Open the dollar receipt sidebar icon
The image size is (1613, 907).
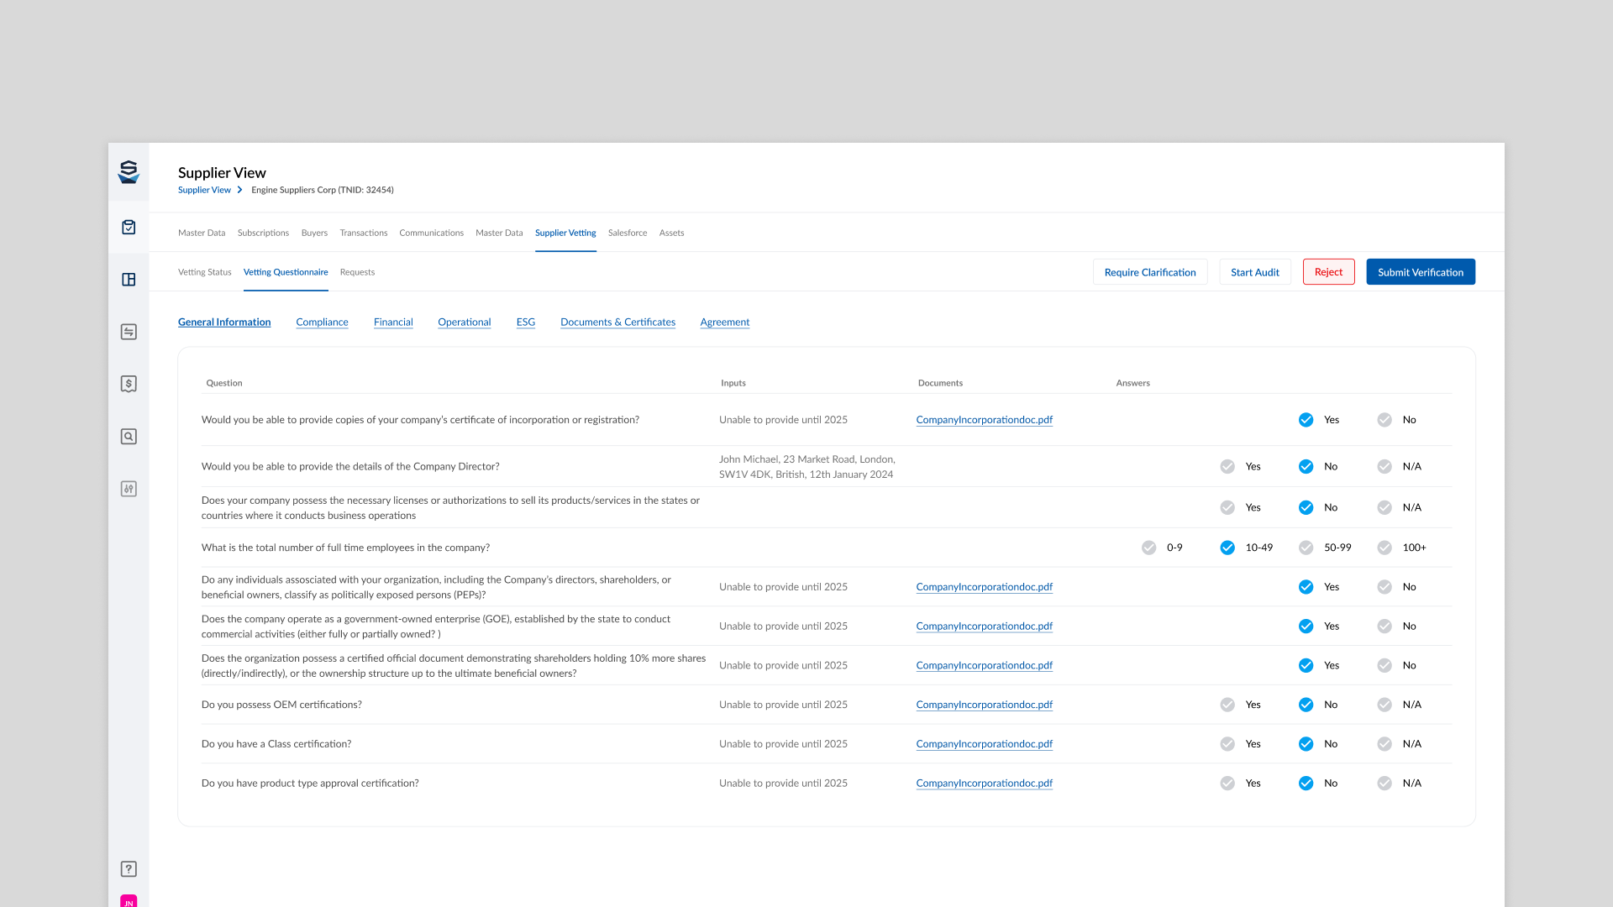[129, 384]
